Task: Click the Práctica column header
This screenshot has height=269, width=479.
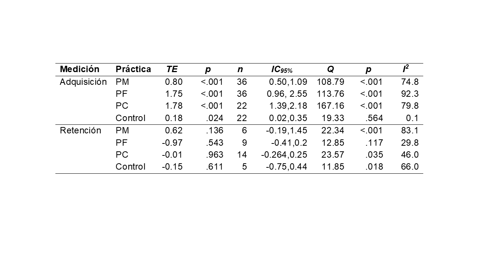Action: pos(133,69)
